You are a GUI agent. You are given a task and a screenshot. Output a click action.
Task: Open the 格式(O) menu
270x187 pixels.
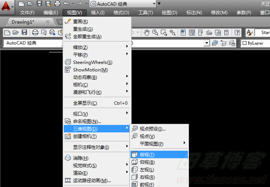(x=121, y=13)
